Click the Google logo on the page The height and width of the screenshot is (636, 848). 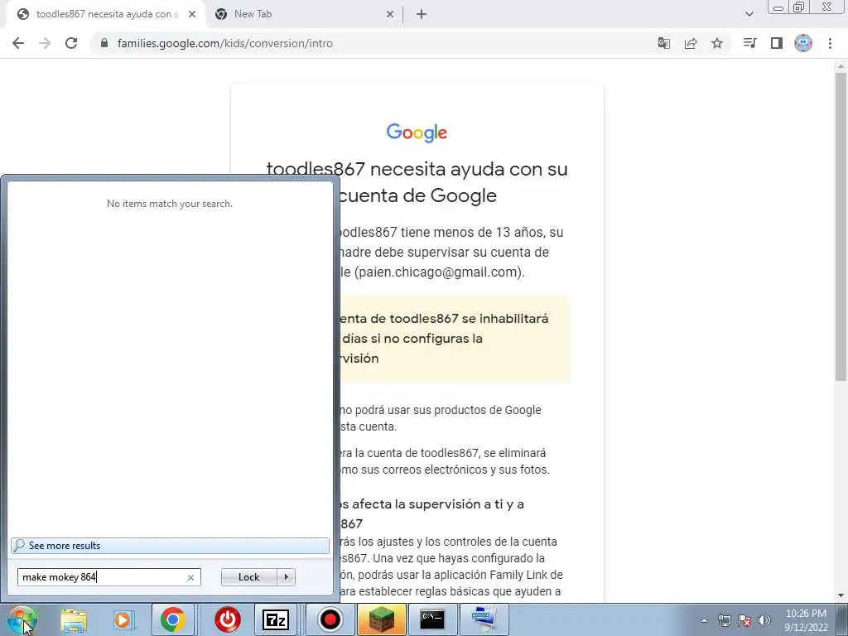pos(417,132)
